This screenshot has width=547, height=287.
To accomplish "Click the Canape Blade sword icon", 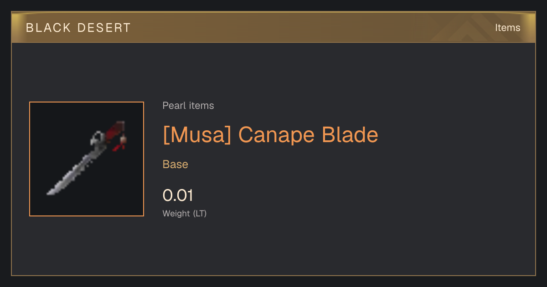I will click(x=87, y=159).
